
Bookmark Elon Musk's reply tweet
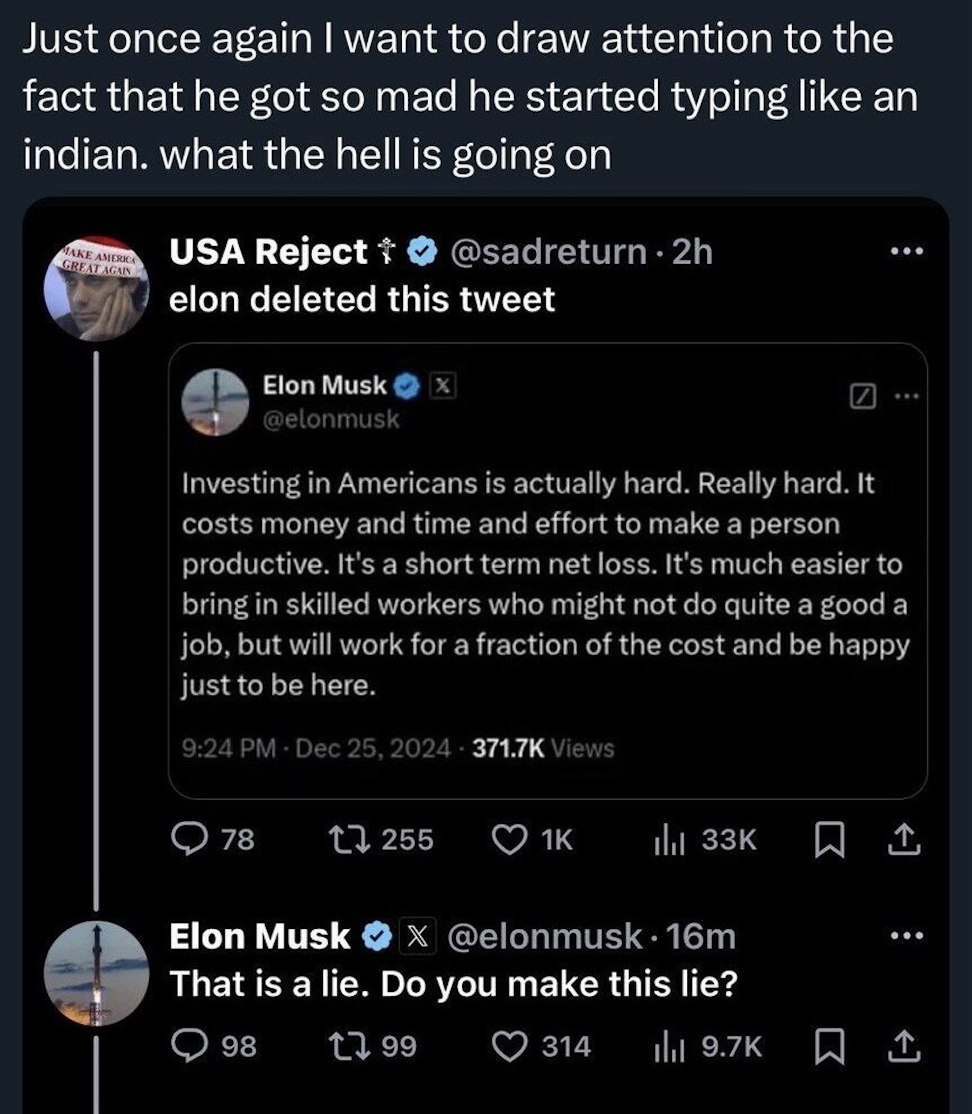829,1045
